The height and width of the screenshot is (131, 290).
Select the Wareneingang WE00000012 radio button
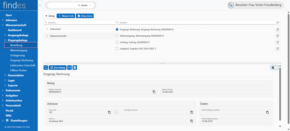[117, 36]
